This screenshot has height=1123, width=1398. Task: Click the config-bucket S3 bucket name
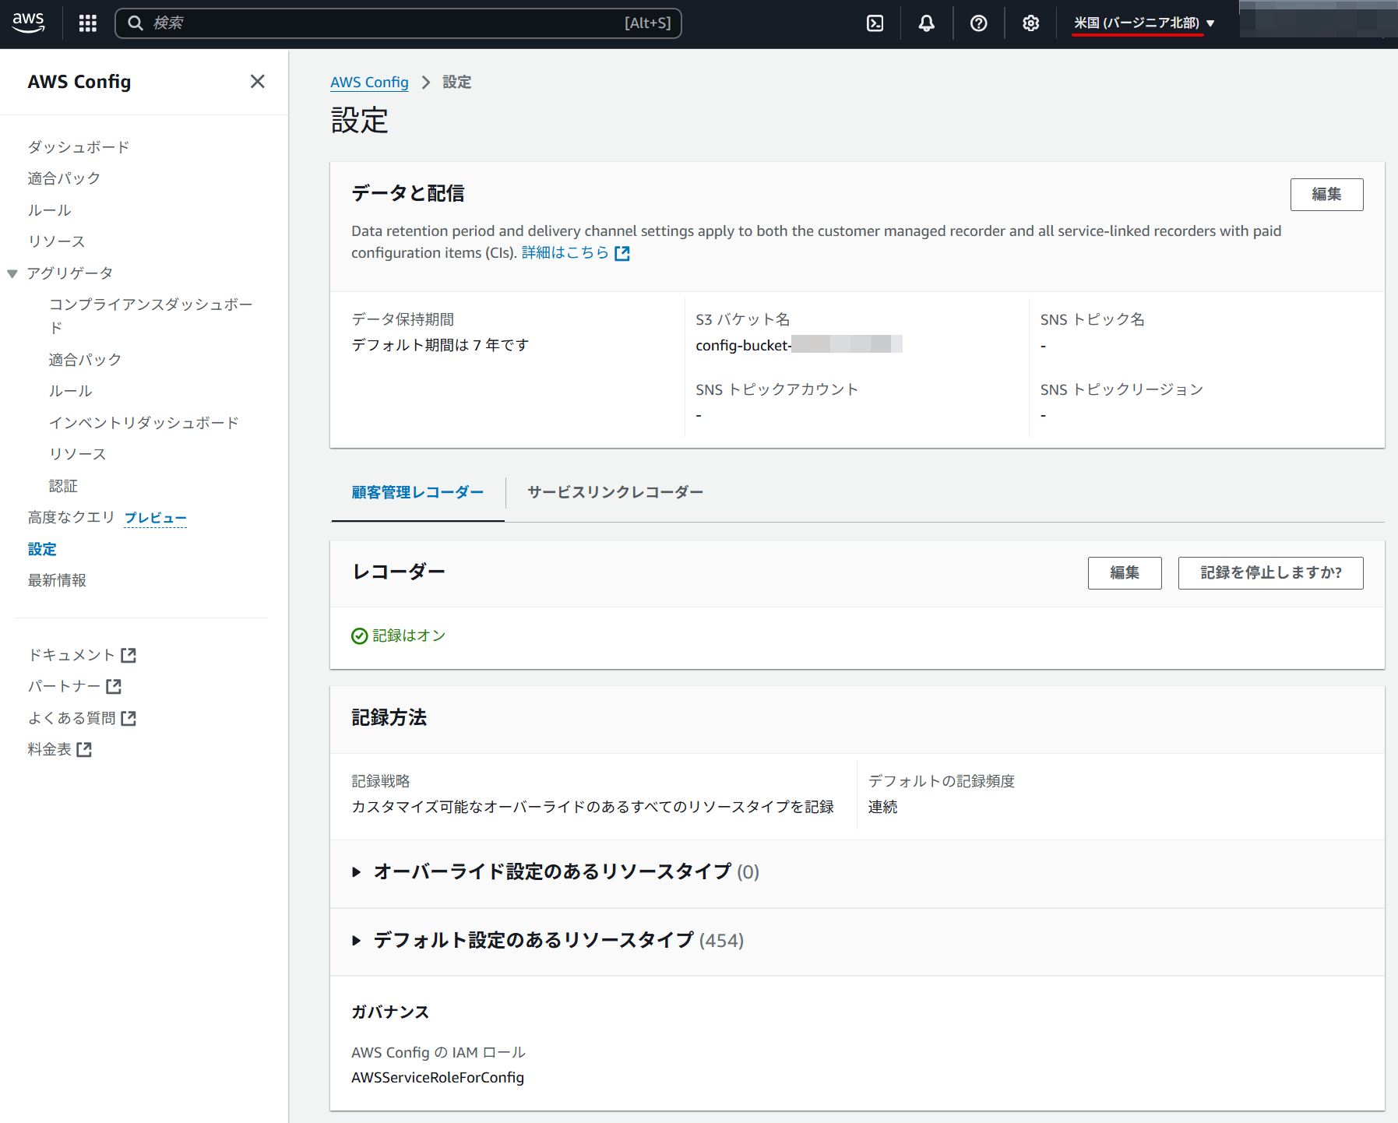click(799, 345)
